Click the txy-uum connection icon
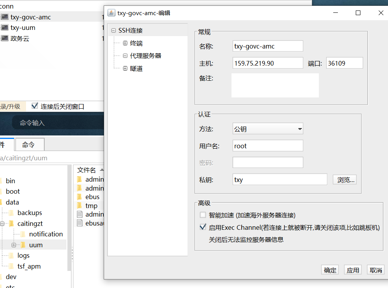This screenshot has width=388, height=288. (5, 28)
